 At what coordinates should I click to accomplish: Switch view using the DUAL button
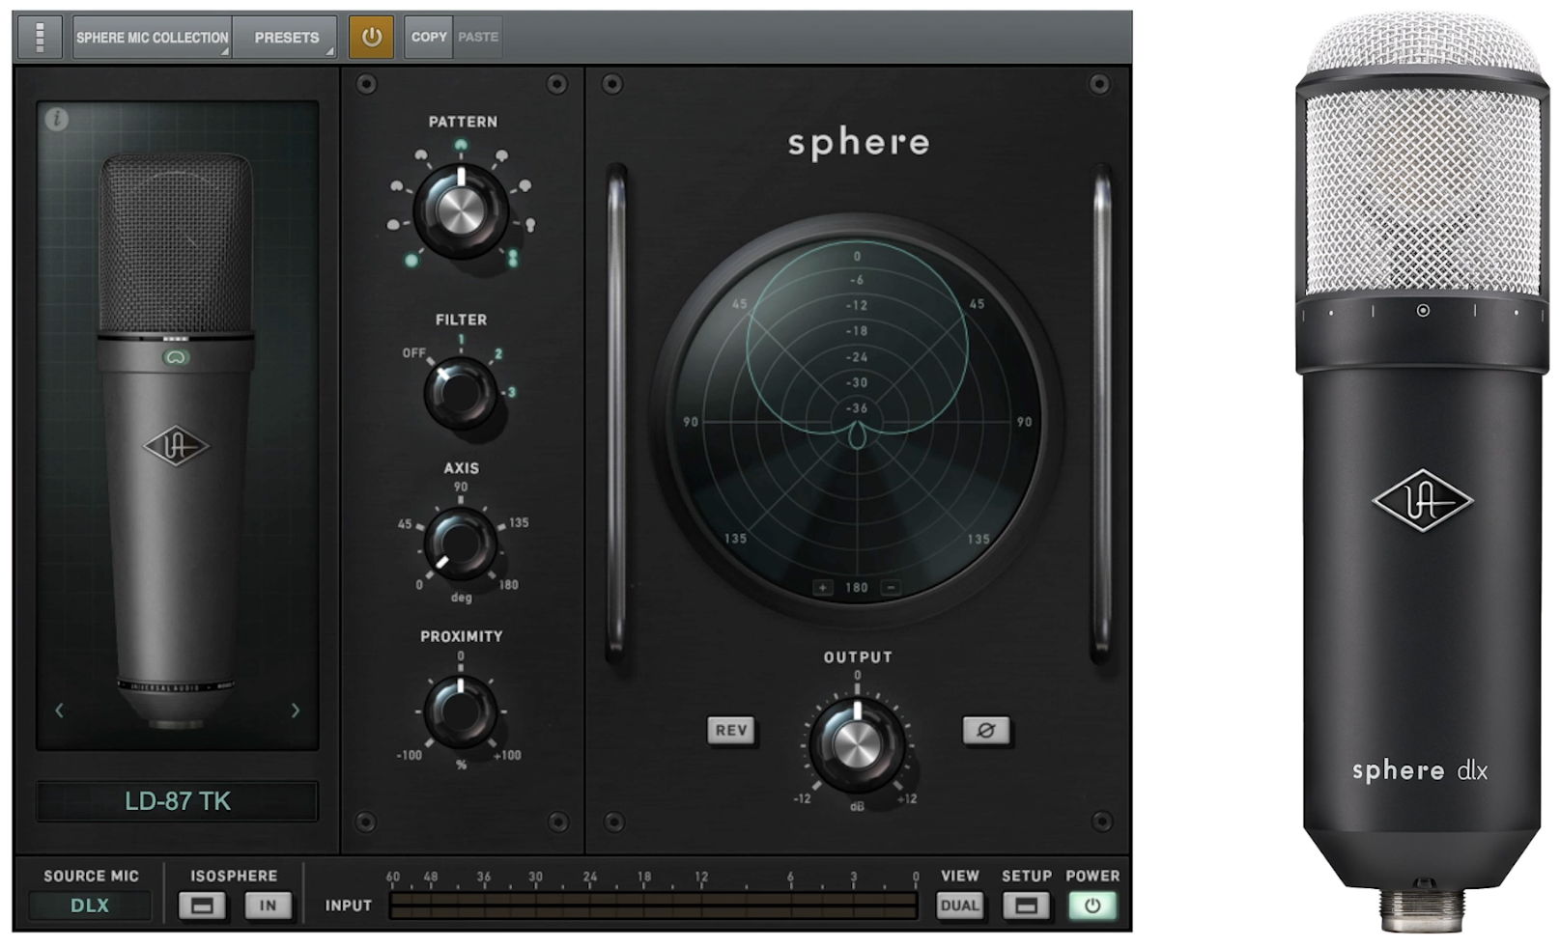959,906
